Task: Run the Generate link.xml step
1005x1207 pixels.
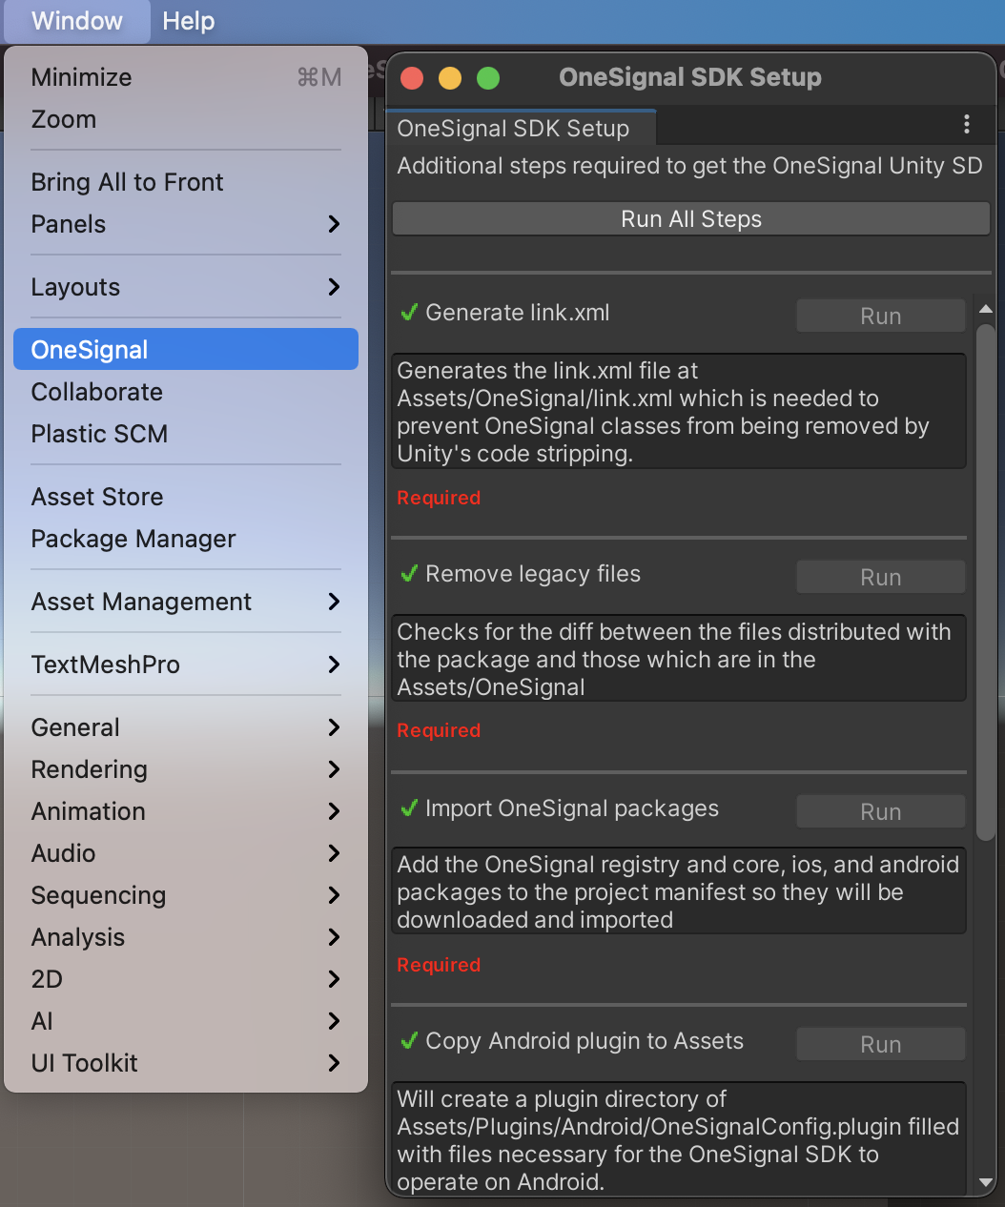Action: [x=881, y=316]
